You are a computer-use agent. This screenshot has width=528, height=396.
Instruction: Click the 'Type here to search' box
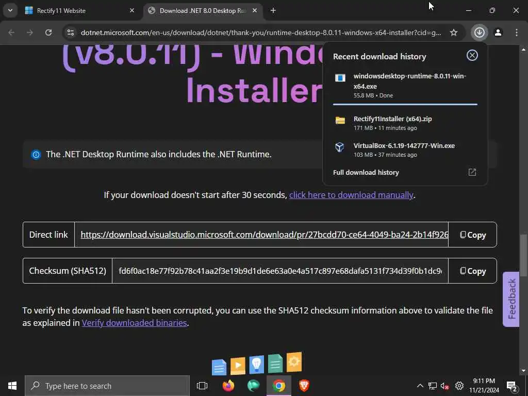107,386
